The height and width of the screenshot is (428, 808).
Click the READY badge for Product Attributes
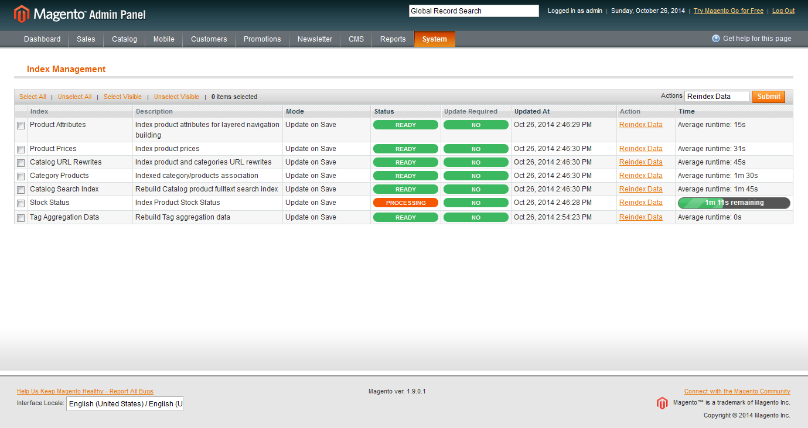(405, 125)
